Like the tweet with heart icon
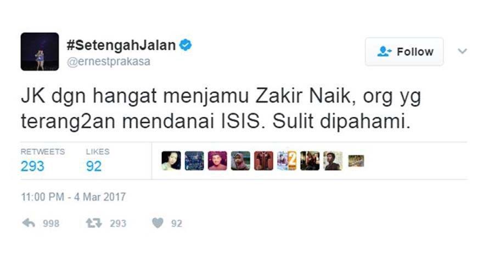 click(x=158, y=223)
